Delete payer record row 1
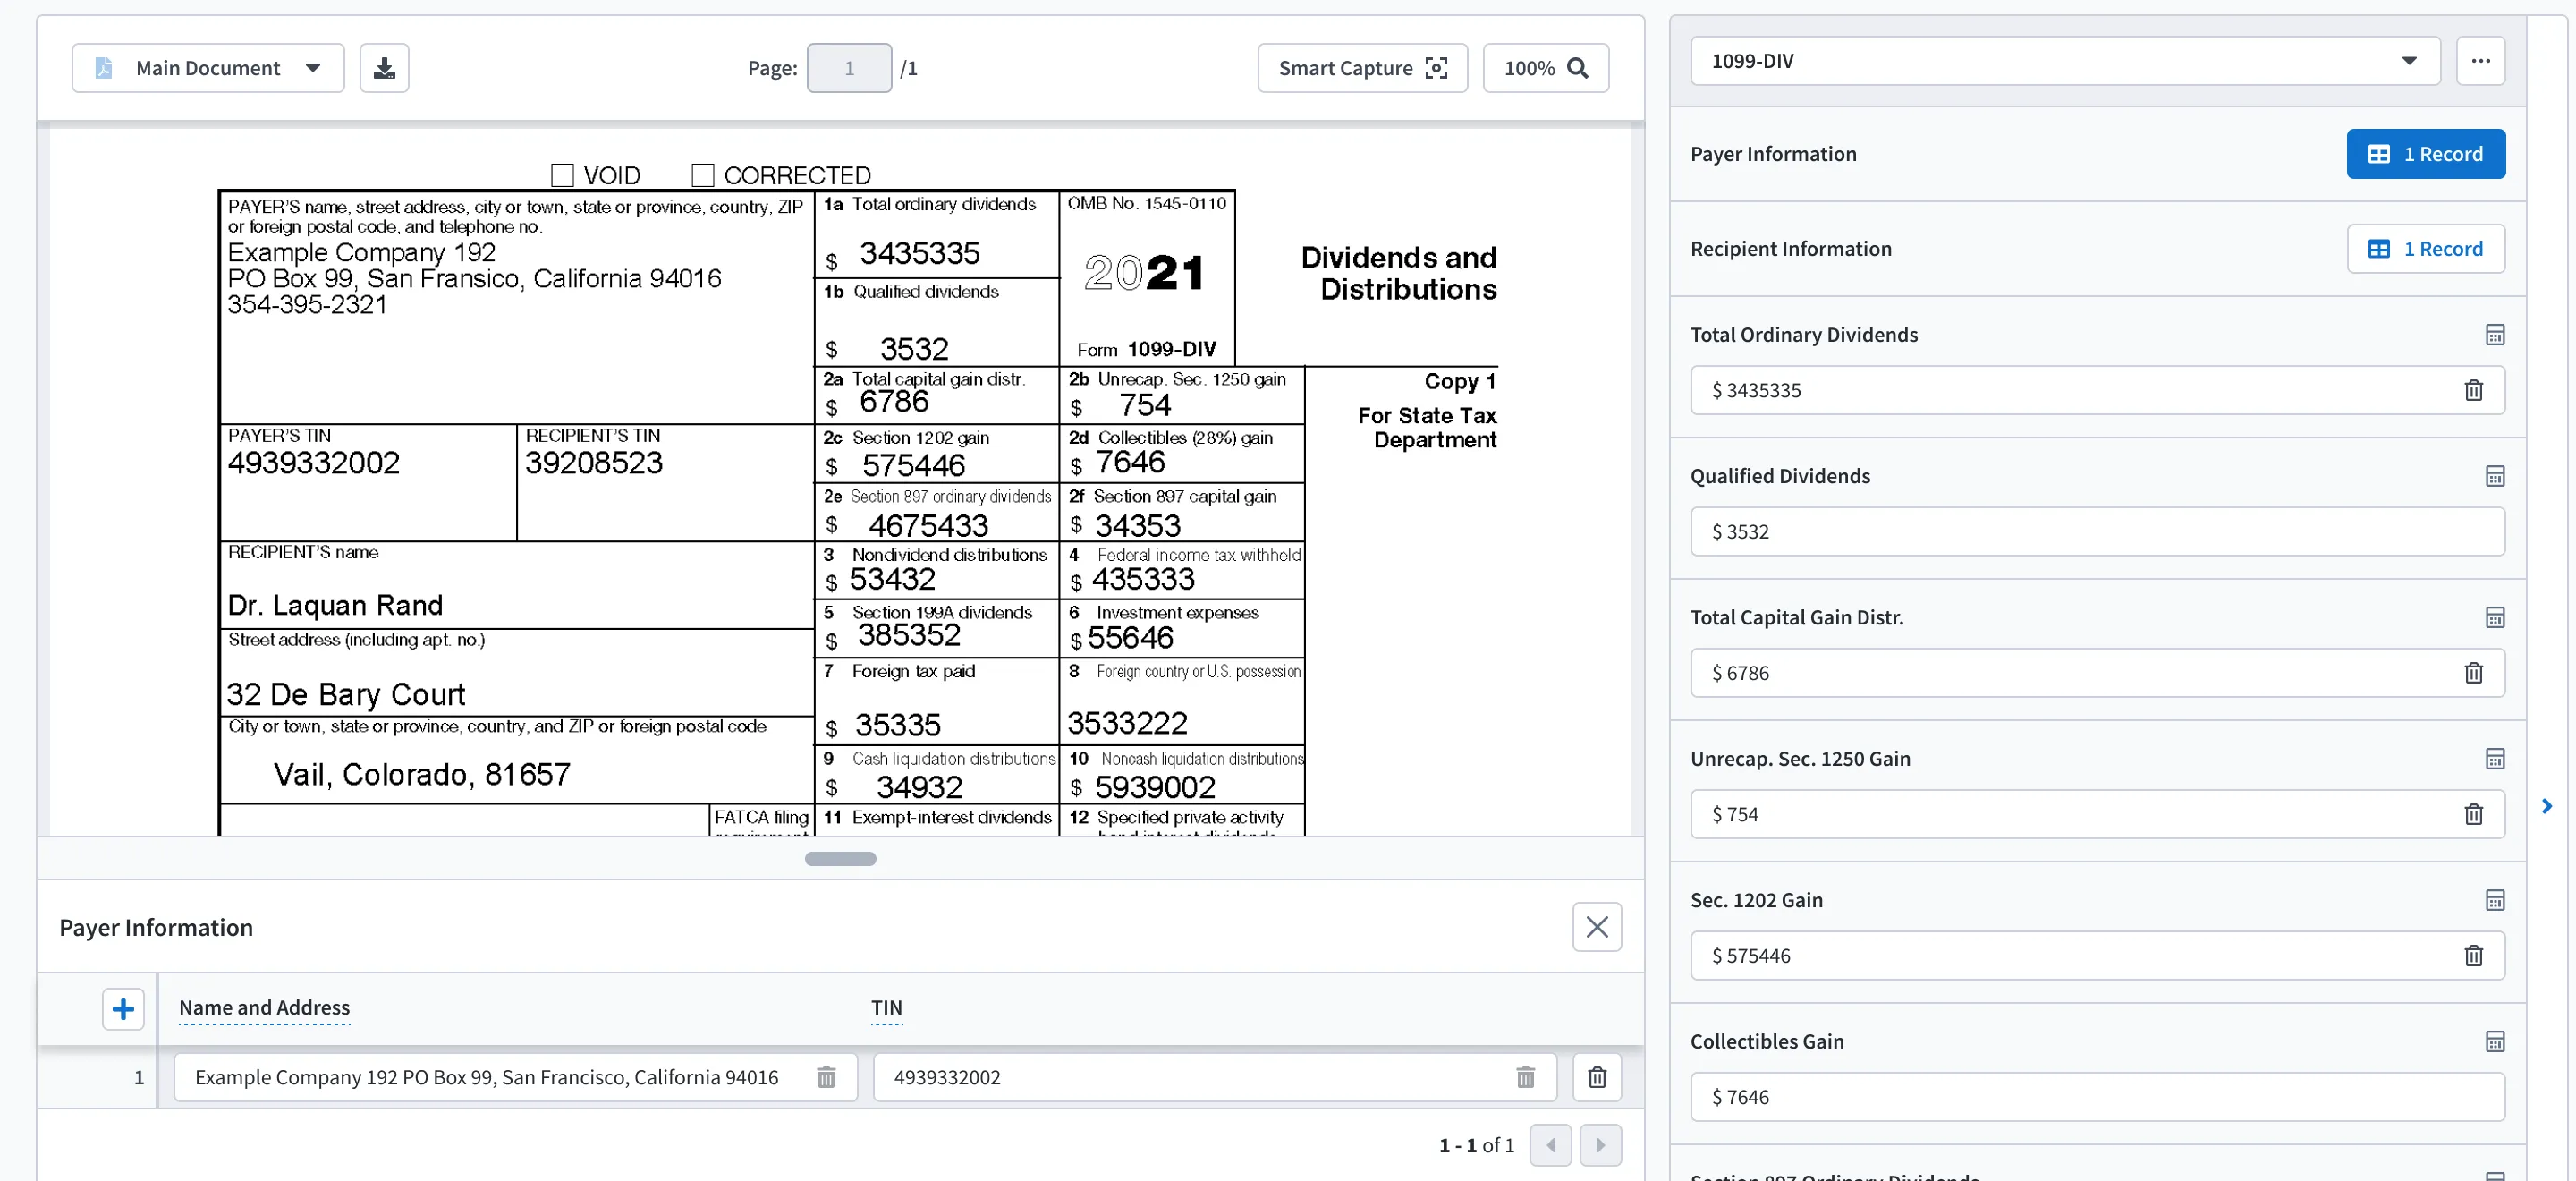The image size is (2576, 1181). [x=1597, y=1078]
